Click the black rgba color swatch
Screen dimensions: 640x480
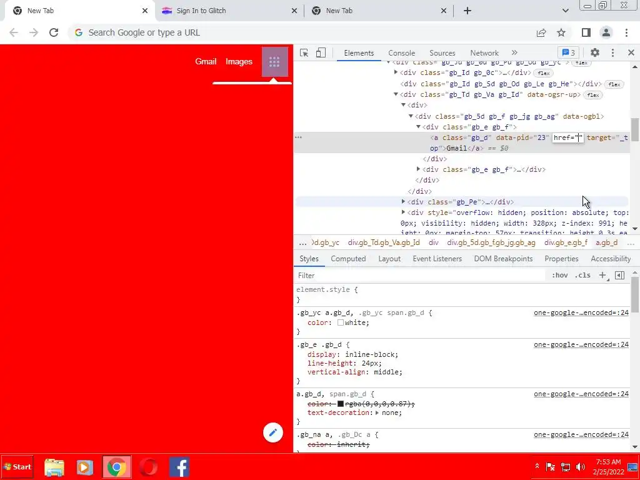pyautogui.click(x=341, y=404)
